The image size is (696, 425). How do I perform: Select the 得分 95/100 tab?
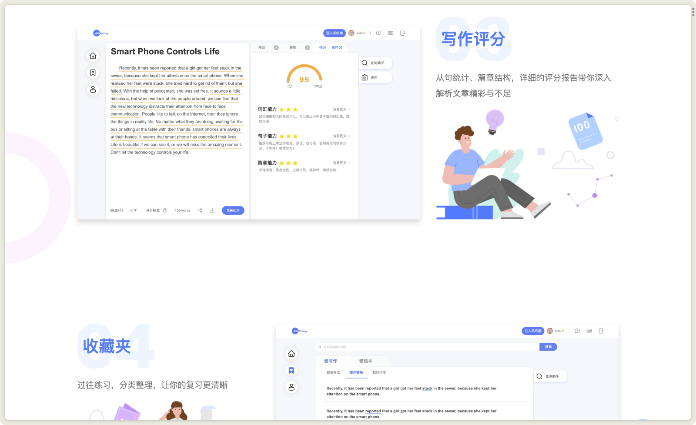pos(331,47)
